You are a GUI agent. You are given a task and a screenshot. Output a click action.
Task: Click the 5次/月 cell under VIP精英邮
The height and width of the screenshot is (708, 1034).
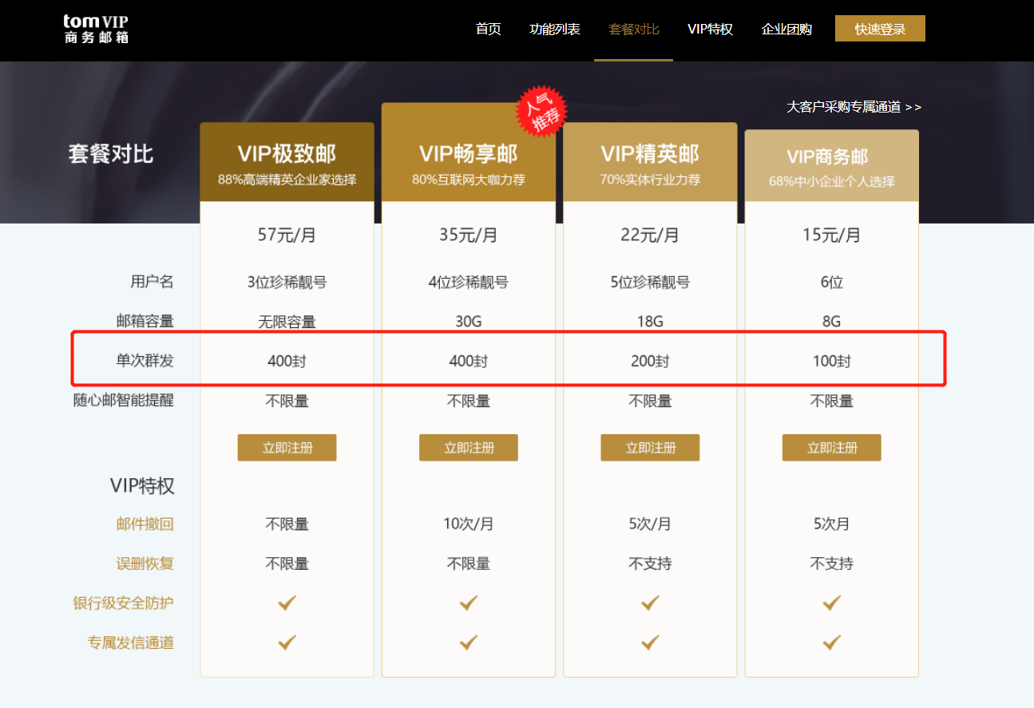point(650,524)
